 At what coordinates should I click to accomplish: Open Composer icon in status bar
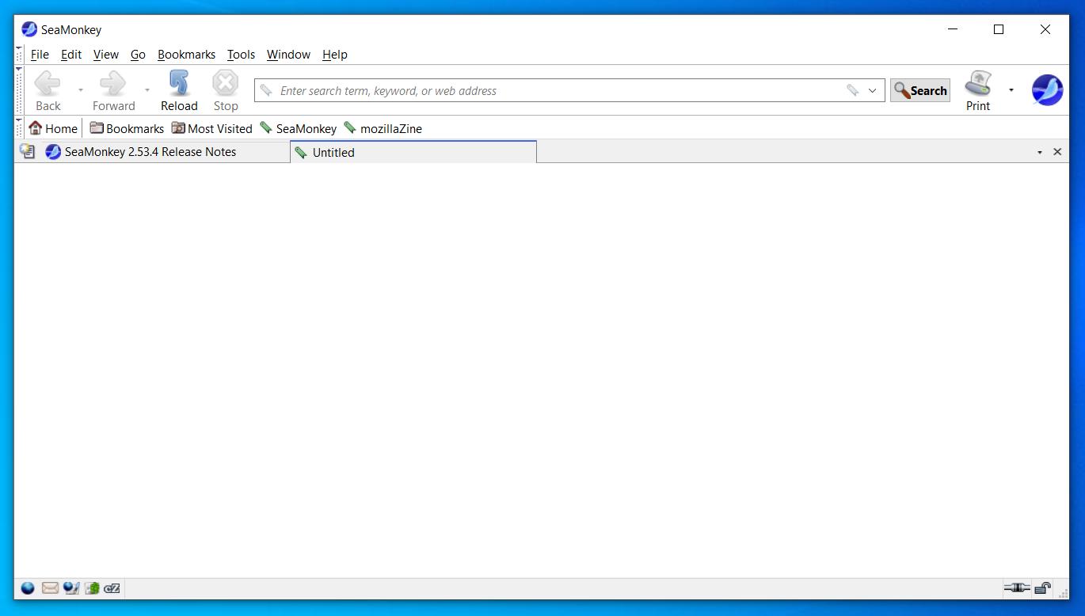pos(71,588)
